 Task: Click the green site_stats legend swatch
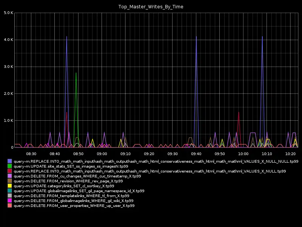tap(10, 166)
